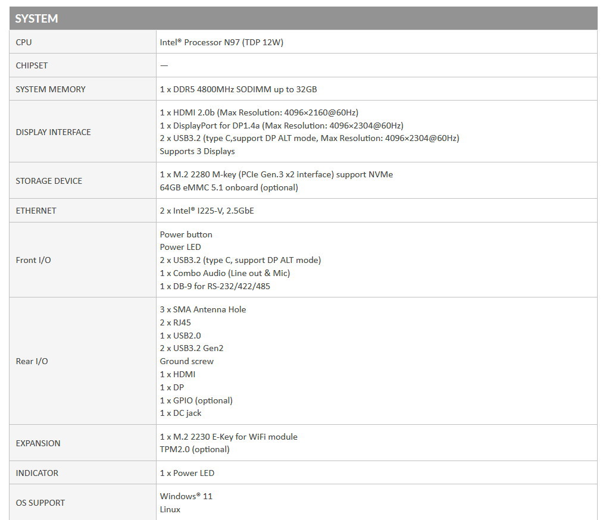
Task: Select the Intel Processor N97 text
Action: [221, 42]
